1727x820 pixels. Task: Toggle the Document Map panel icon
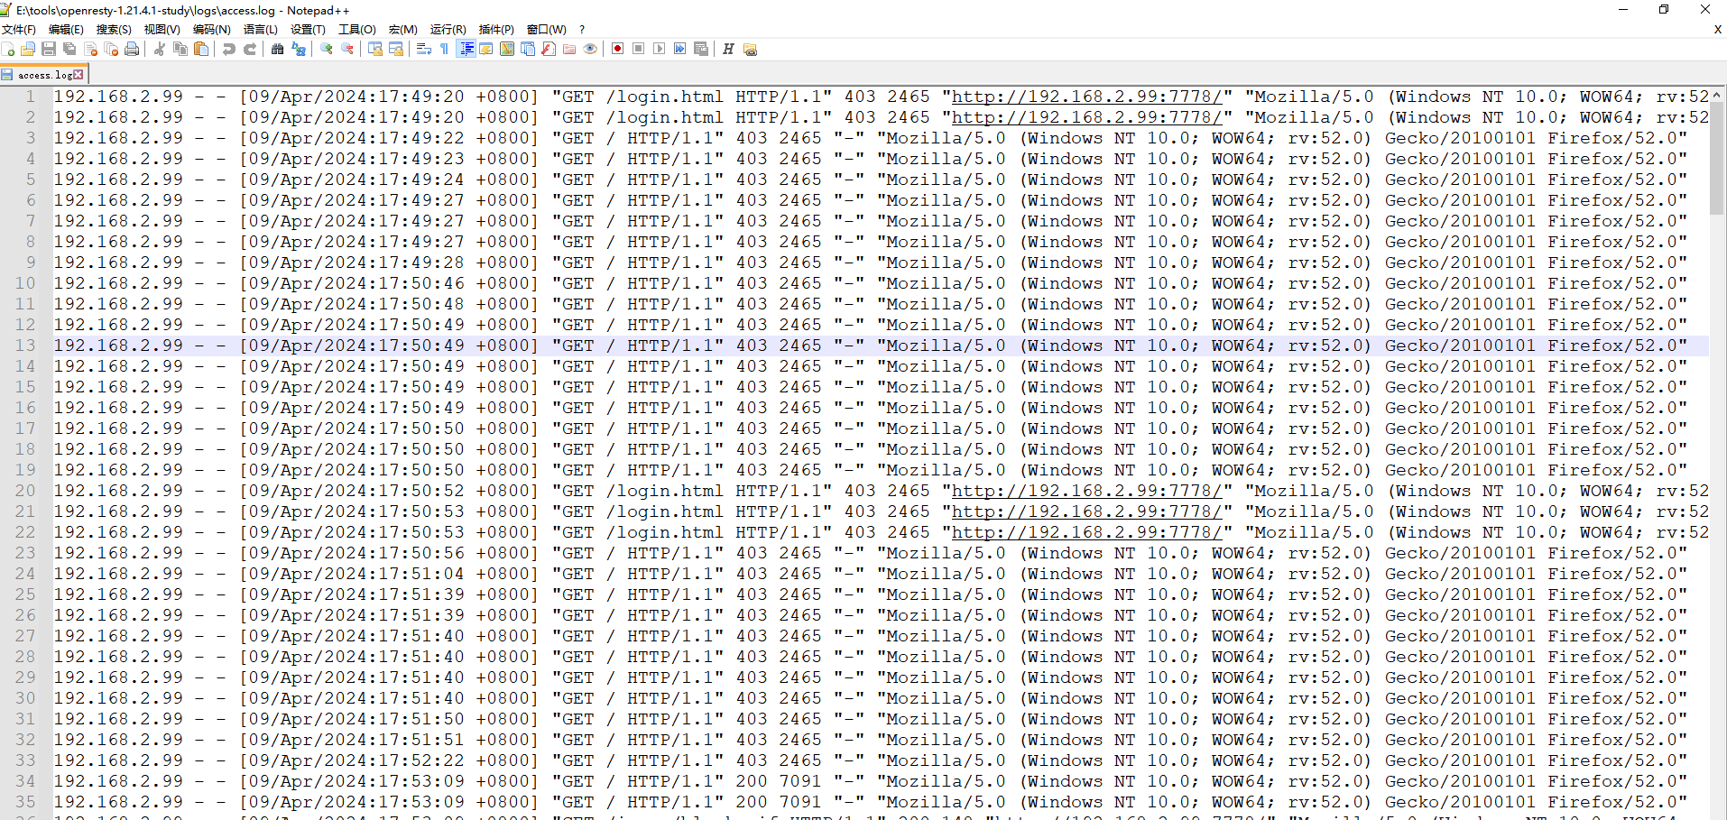tap(507, 49)
